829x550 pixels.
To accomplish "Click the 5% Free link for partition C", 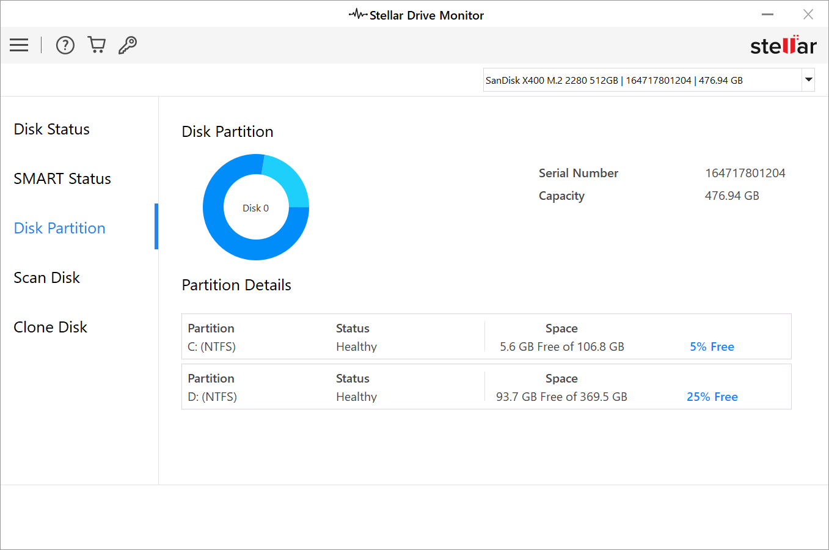I will tap(712, 346).
